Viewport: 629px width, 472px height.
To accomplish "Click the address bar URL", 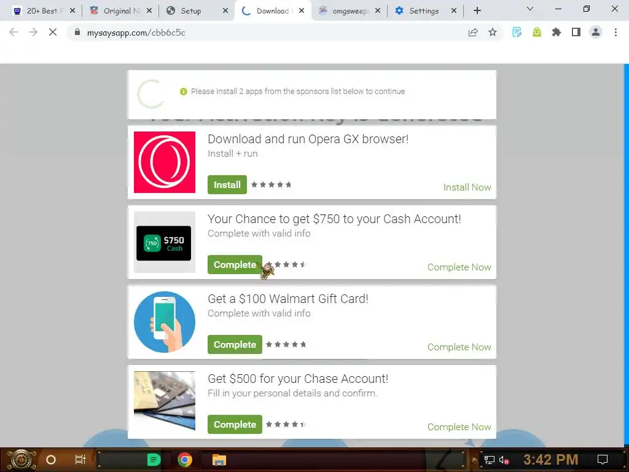I will click(x=136, y=33).
